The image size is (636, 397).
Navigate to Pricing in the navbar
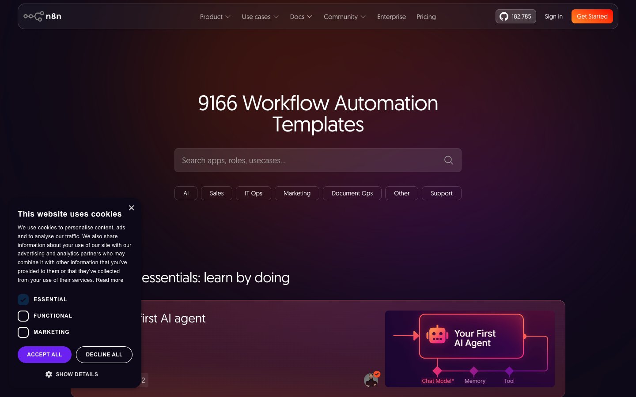(426, 16)
